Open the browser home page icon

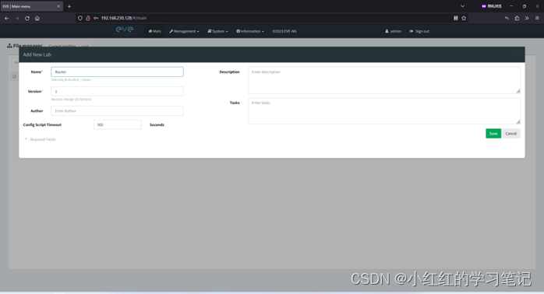coord(37,18)
